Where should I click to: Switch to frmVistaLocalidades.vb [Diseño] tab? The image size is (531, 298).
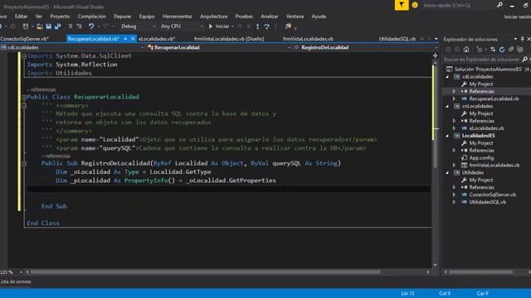tap(229, 39)
